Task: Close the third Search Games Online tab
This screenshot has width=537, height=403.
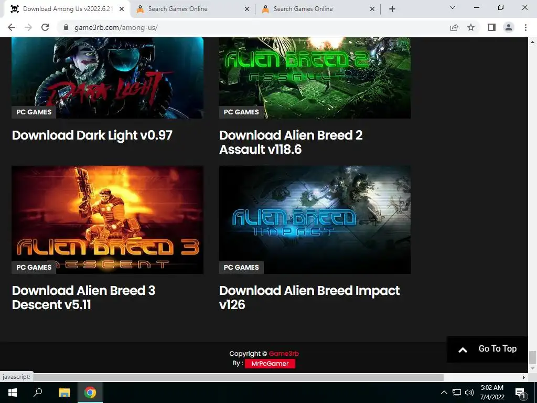Action: pyautogui.click(x=372, y=9)
